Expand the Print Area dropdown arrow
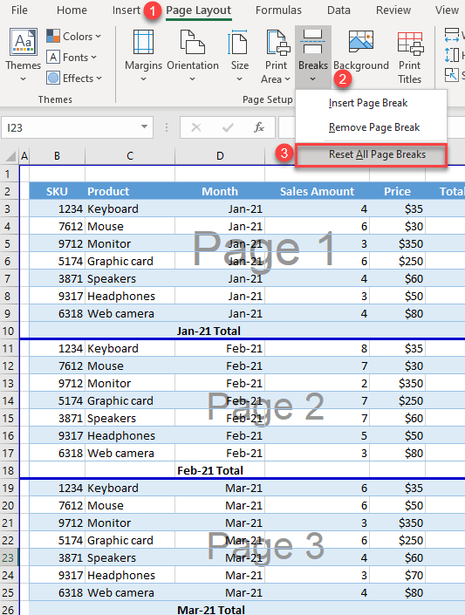The image size is (465, 615). pos(288,79)
